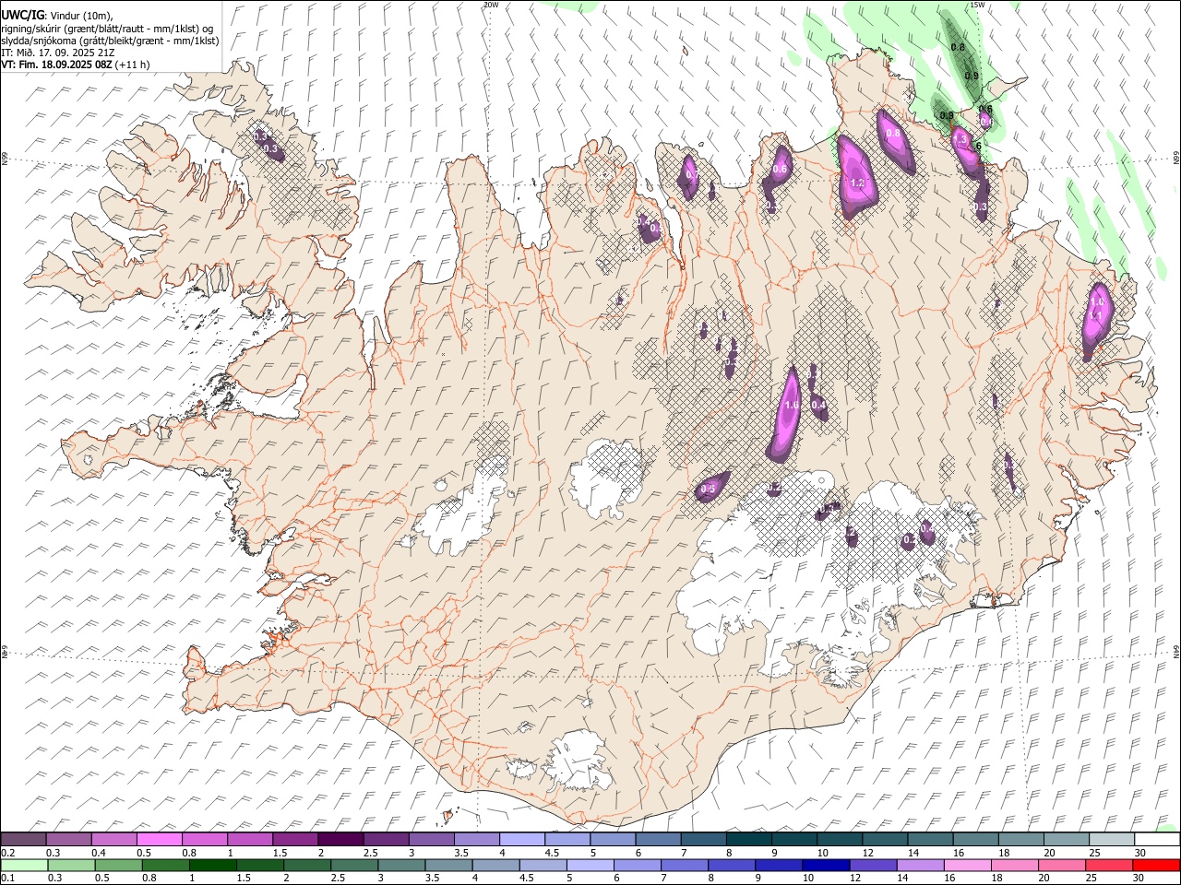Click the 'UWC/IG: Vindur (10m)' title text
Viewport: 1181px width, 885px height.
58,16
